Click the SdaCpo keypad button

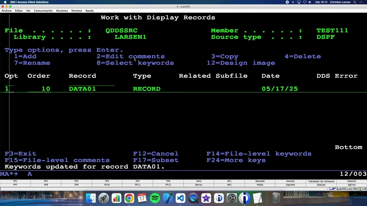point(321,185)
